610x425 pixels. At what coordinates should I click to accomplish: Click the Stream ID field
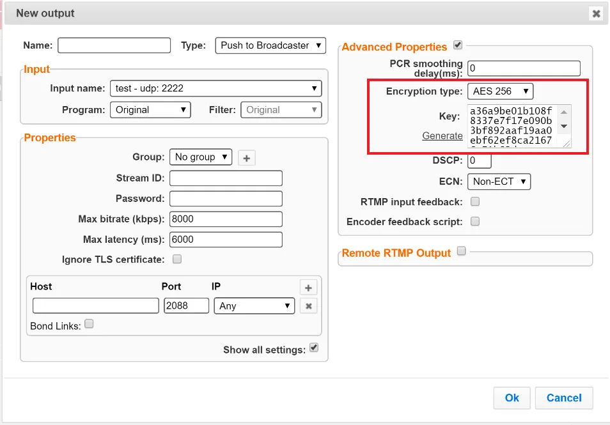point(226,178)
